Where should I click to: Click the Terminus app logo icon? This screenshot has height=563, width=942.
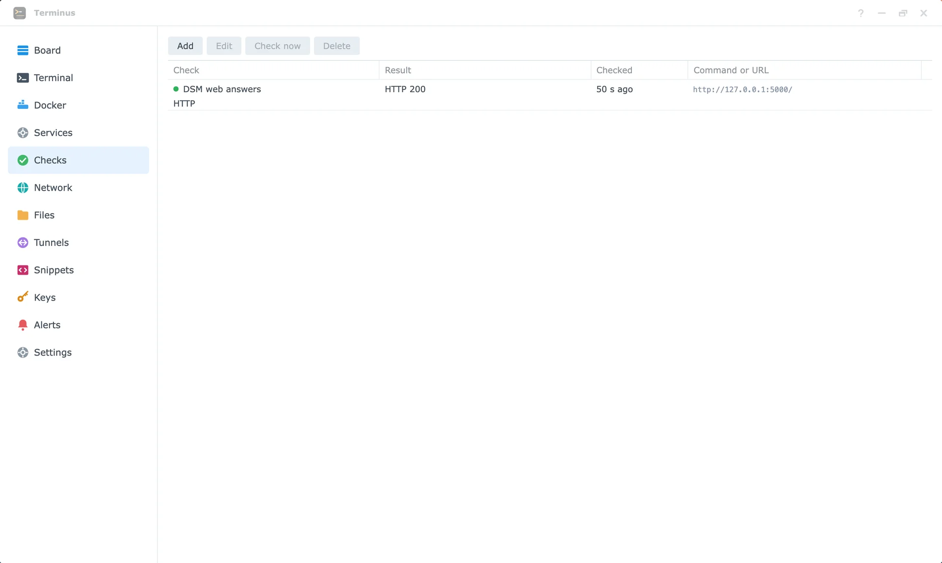tap(20, 13)
